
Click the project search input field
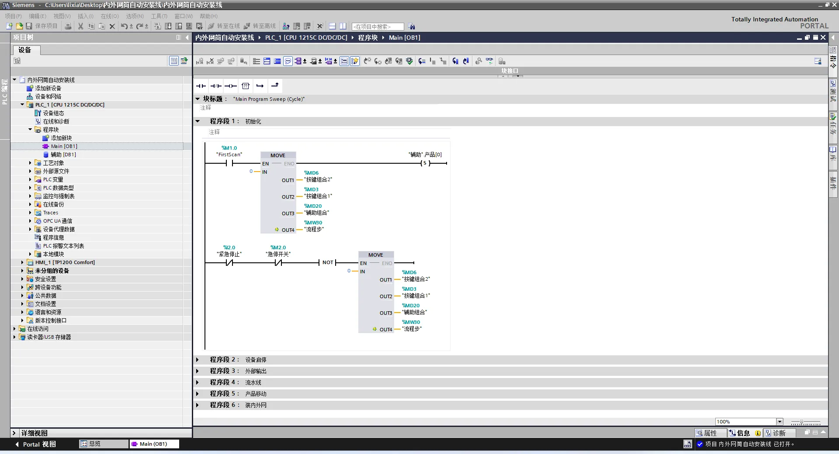(378, 27)
